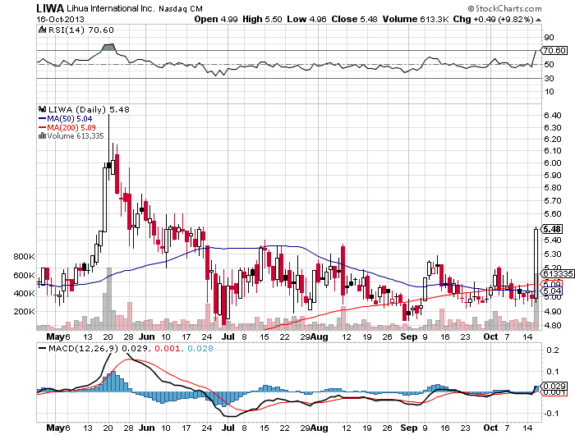575x435 pixels.
Task: Click the 16-Oct-2013 date label
Action: click(x=60, y=19)
